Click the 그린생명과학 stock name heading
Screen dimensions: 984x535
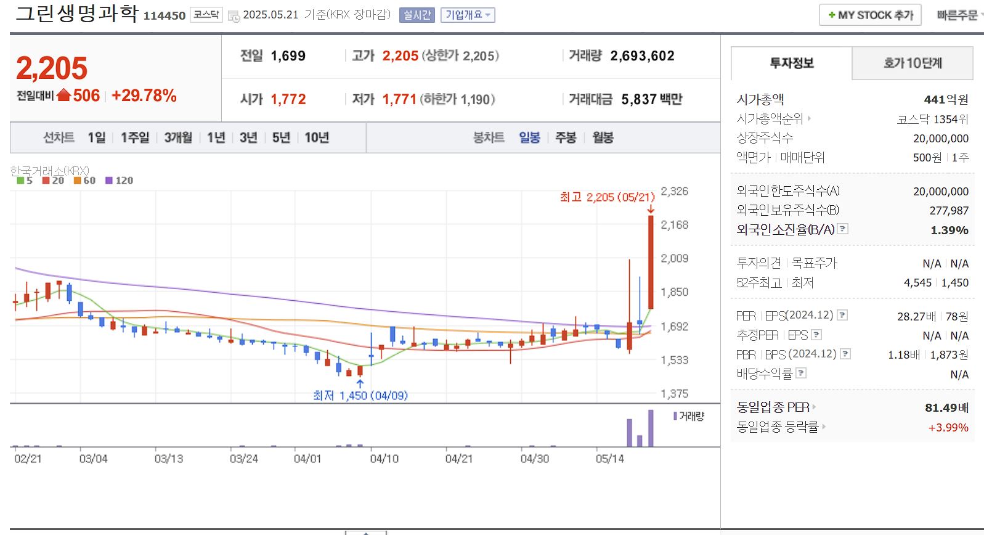[x=77, y=13]
